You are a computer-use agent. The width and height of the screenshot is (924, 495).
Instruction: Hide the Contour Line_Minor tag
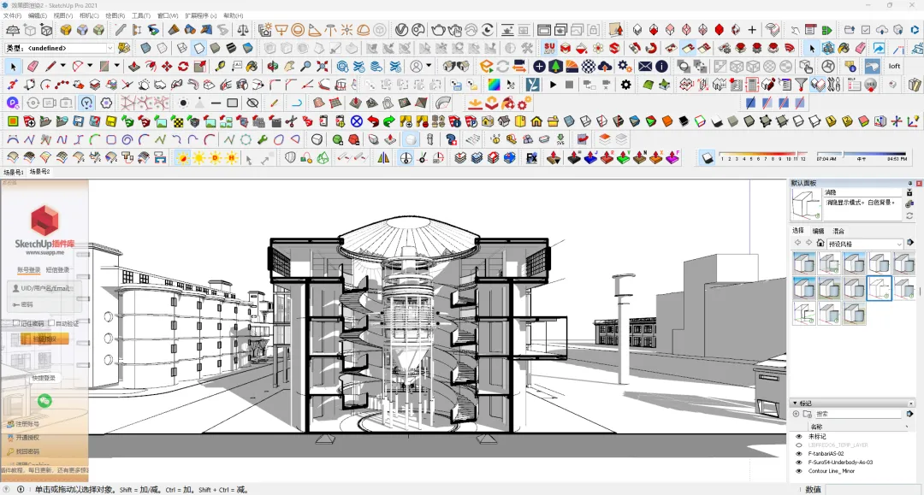pos(799,471)
